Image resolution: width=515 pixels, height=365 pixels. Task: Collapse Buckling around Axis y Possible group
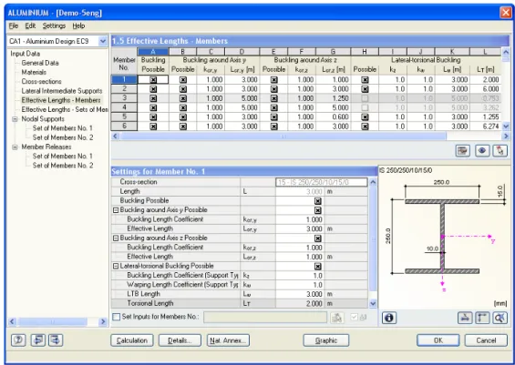tap(116, 210)
